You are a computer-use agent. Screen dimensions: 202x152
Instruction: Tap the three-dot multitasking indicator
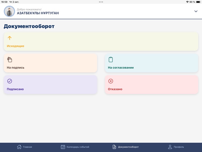pyautogui.click(x=101, y=2)
